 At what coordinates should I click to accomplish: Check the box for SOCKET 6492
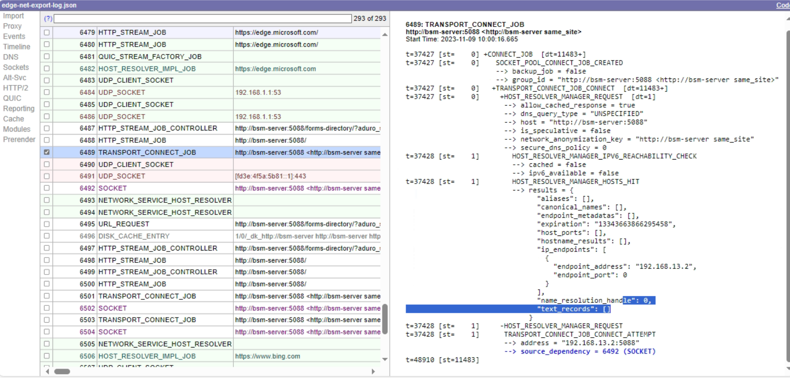click(x=47, y=188)
